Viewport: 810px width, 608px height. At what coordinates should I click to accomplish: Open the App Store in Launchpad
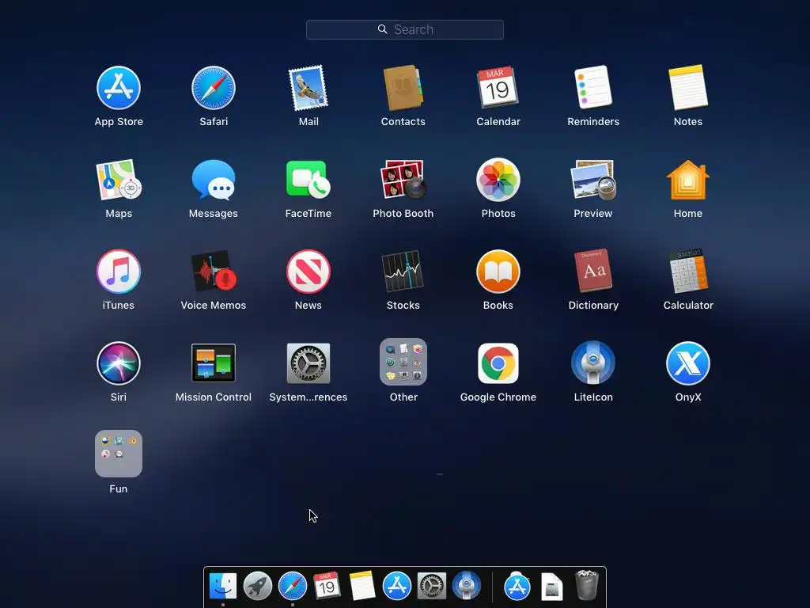119,88
